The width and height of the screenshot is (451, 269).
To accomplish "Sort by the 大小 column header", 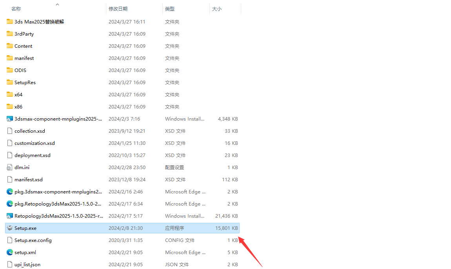I will [217, 9].
